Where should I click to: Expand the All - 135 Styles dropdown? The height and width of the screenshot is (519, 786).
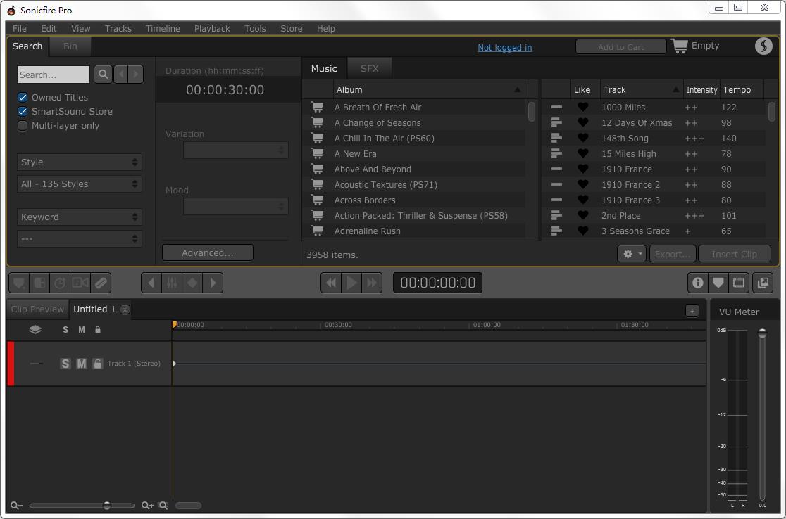pyautogui.click(x=79, y=184)
